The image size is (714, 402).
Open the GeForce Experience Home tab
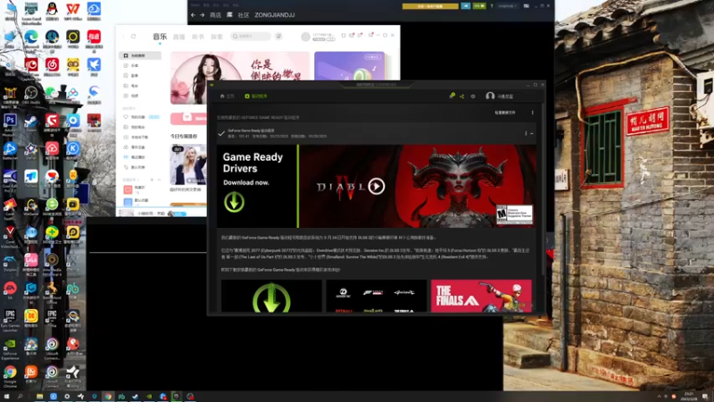pos(227,96)
